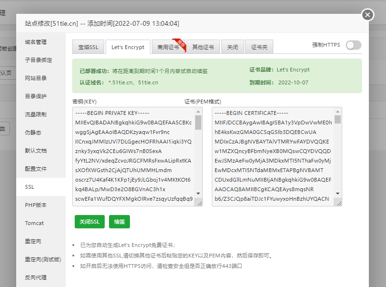Open 域名管理 in the sidebar
The height and width of the screenshot is (287, 386).
36,42
